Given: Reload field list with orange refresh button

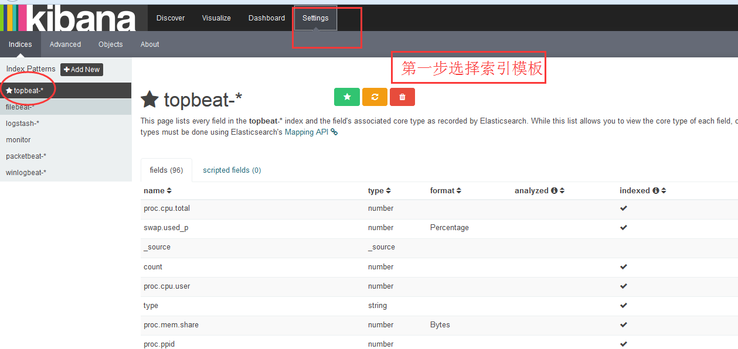Looking at the screenshot, I should 375,97.
